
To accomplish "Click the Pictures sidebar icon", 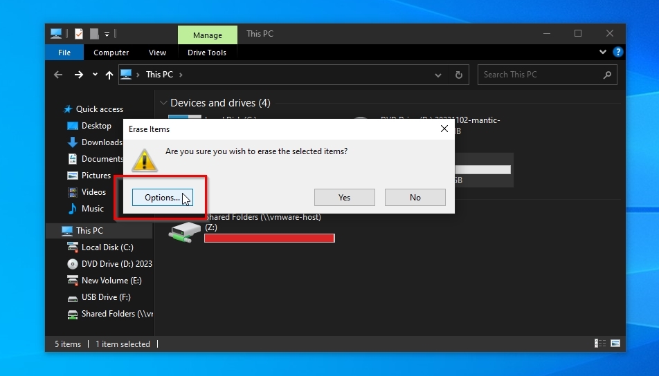I will tap(73, 176).
